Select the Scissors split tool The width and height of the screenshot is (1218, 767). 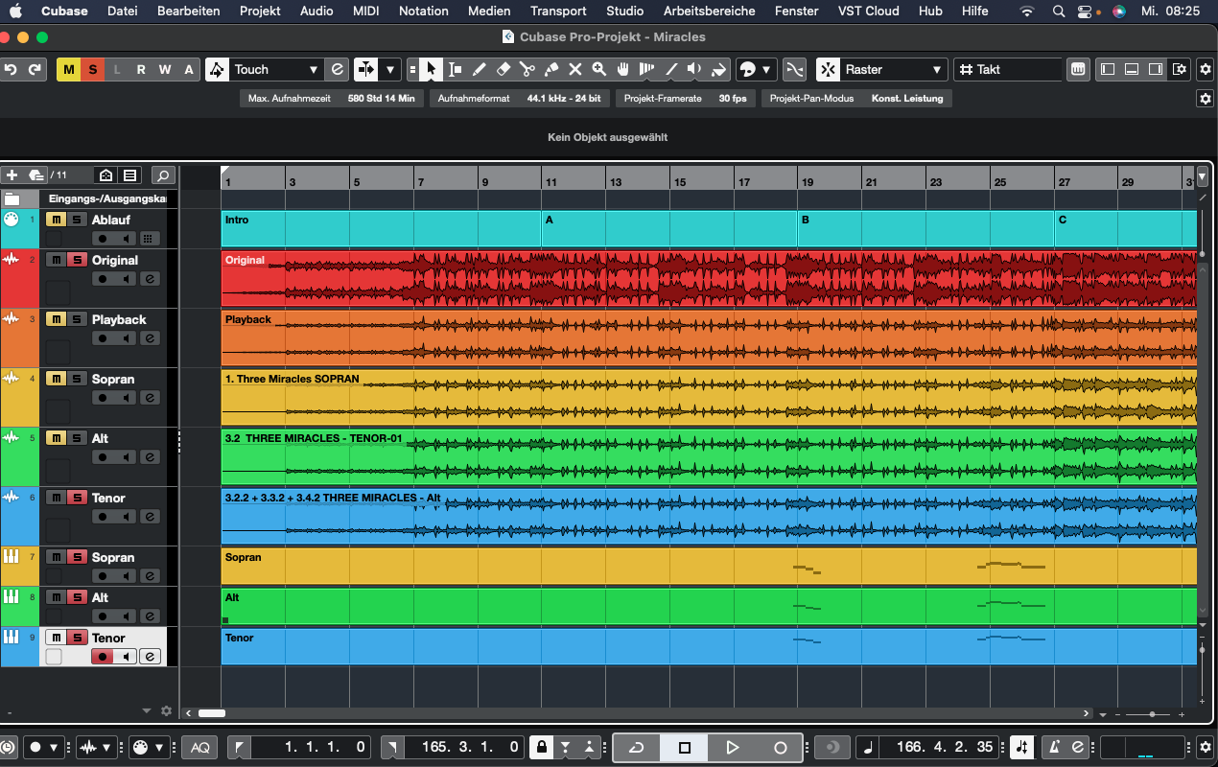point(527,69)
